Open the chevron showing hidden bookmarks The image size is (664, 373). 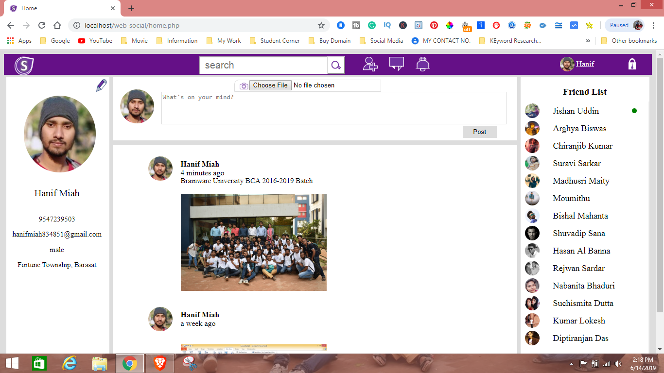588,41
